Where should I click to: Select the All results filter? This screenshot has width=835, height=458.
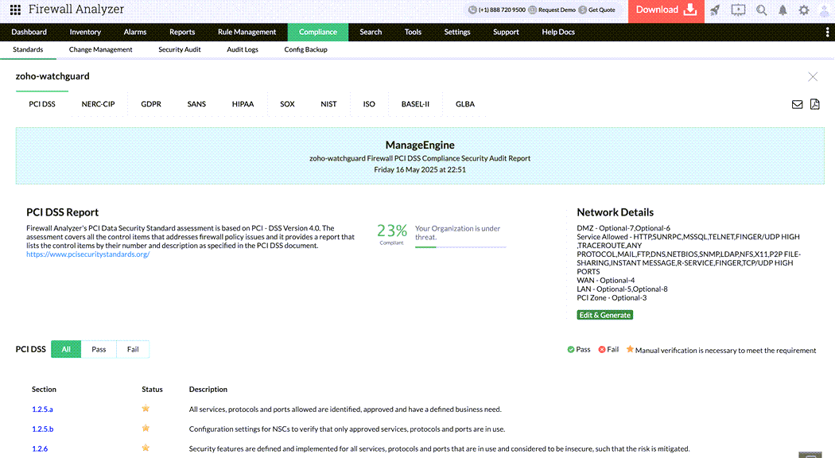coord(65,348)
